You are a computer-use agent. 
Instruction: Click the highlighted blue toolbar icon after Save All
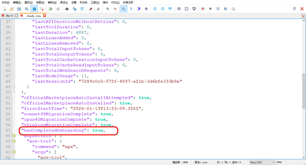(x=34, y=9)
